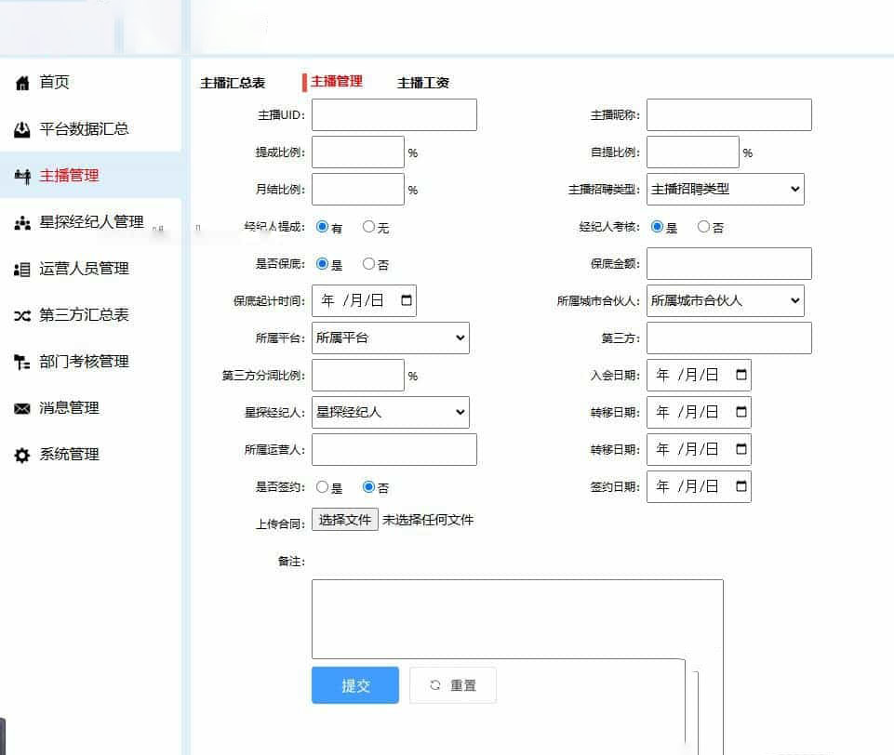Image resolution: width=894 pixels, height=755 pixels.
Task: Click the 运营人员管理 list icon
Action: [22, 270]
